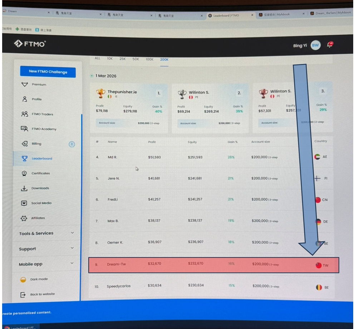Open FTMO Academy sidebar link
Screen dimensions: 355x329
pyautogui.click(x=44, y=129)
